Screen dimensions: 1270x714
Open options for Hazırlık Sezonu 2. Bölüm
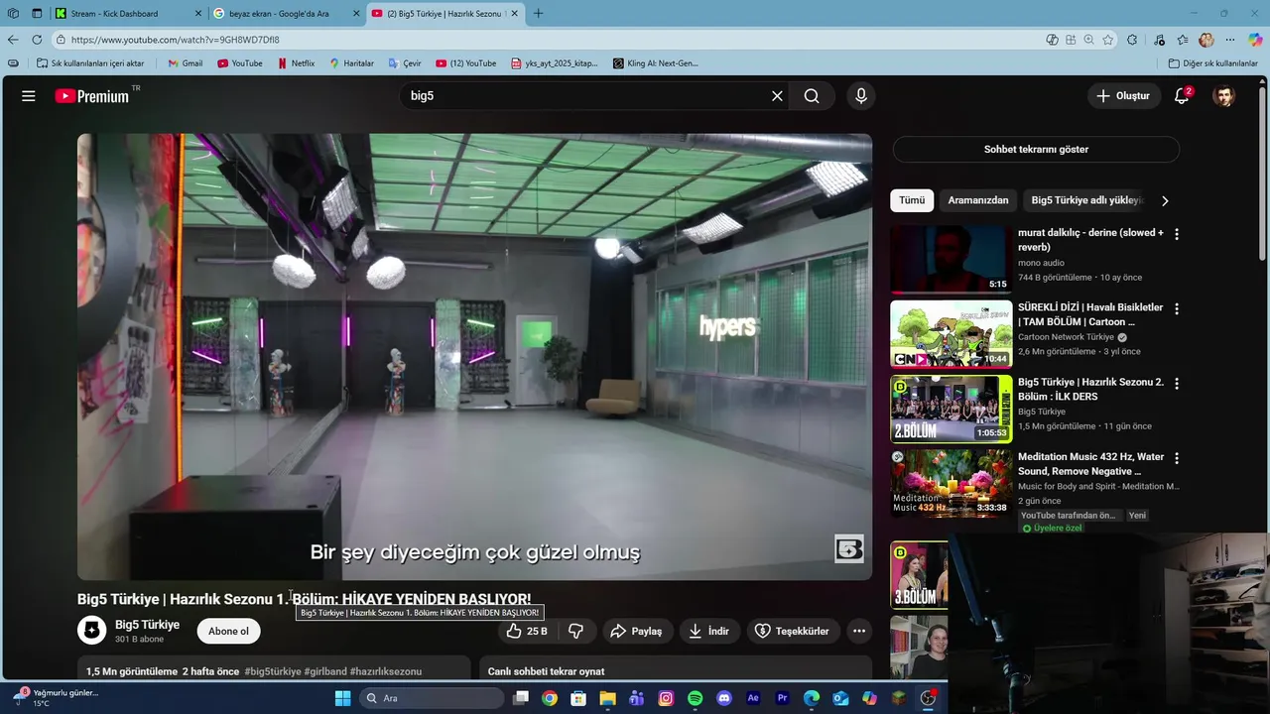pos(1177,384)
